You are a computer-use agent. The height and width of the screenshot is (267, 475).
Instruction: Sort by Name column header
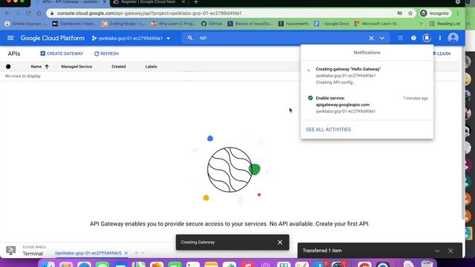[36, 67]
